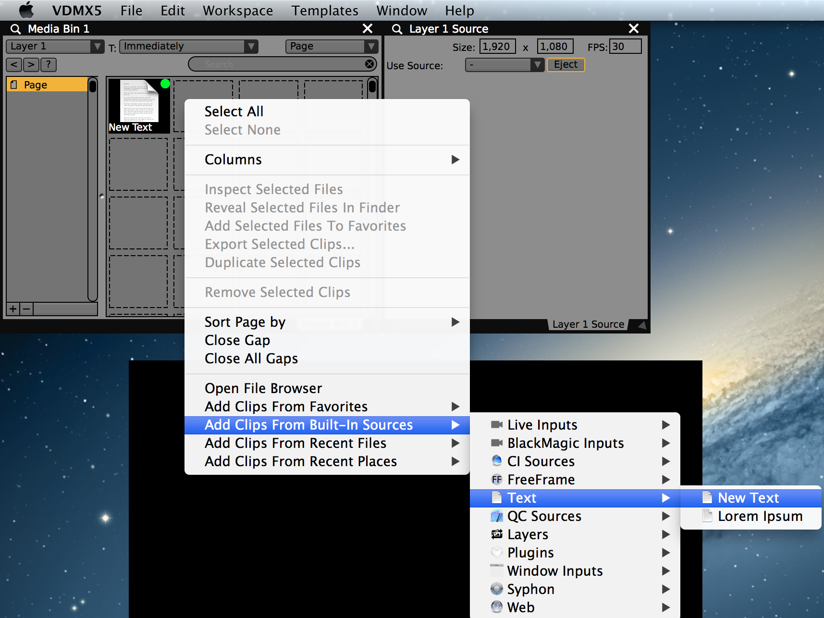The image size is (824, 618).
Task: Click the height size field 1,080
Action: [x=555, y=47]
